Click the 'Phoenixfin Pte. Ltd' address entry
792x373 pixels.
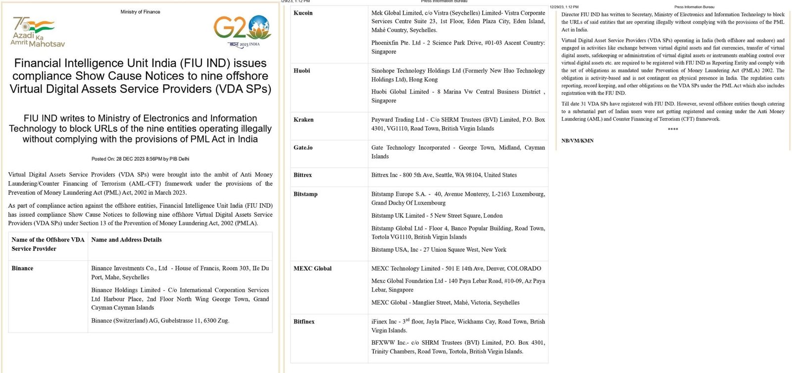click(458, 47)
